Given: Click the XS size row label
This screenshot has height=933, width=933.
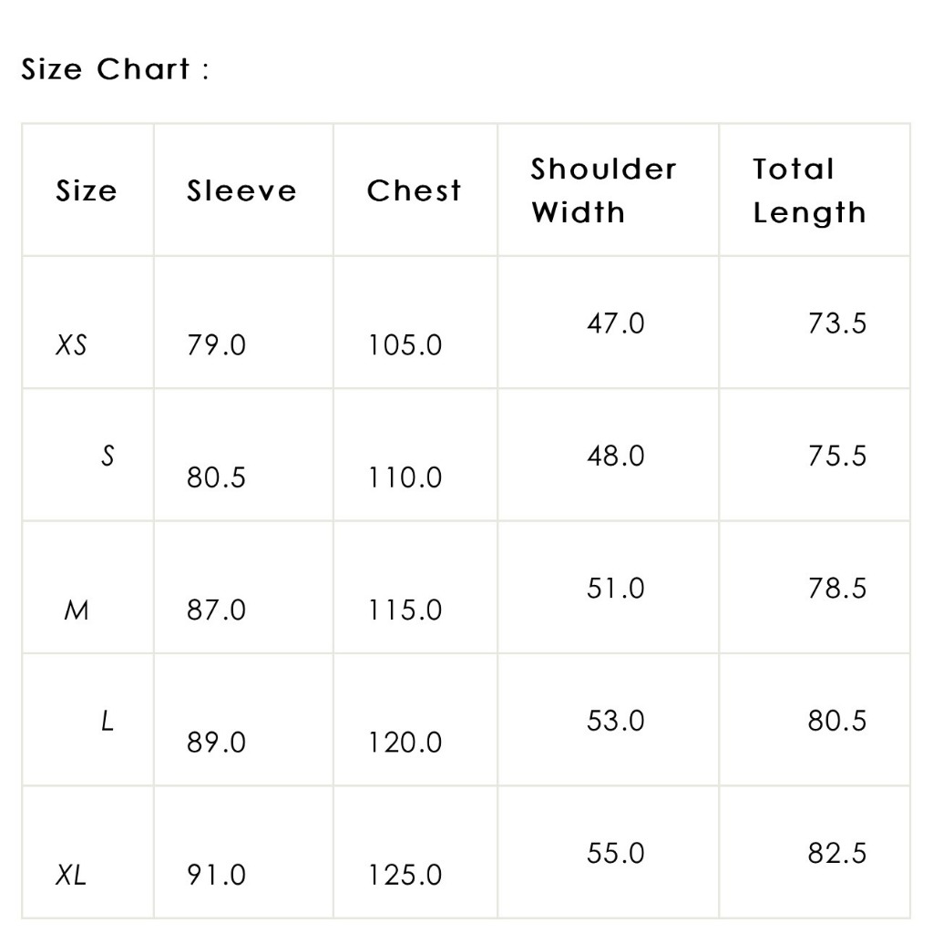Looking at the screenshot, I should click(x=72, y=345).
